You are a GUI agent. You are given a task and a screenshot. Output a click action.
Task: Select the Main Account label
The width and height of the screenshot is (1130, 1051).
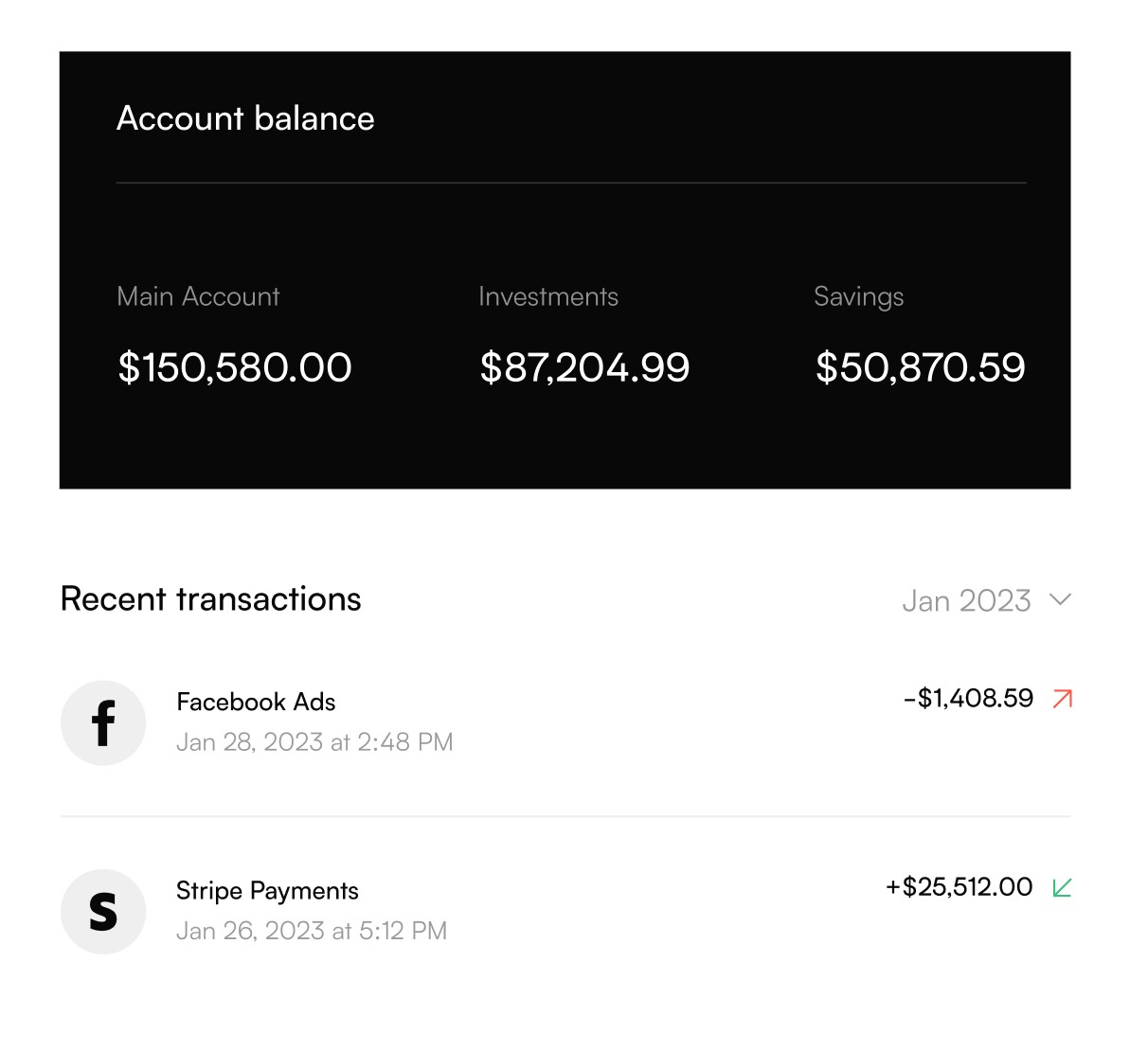pyautogui.click(x=198, y=296)
